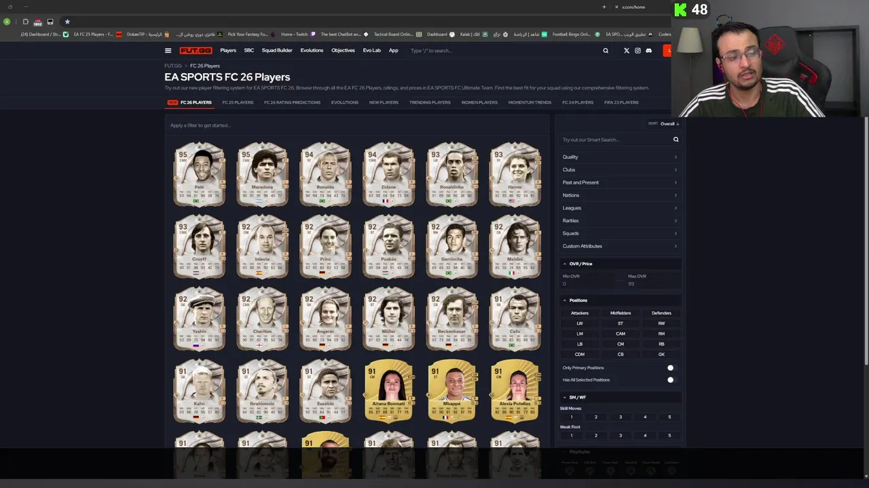
Task: Expand the Leagues filter
Action: coord(620,208)
